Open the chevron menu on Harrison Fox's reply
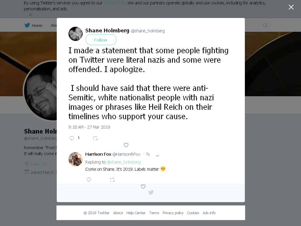The width and height of the screenshot is (301, 226). pyautogui.click(x=158, y=156)
